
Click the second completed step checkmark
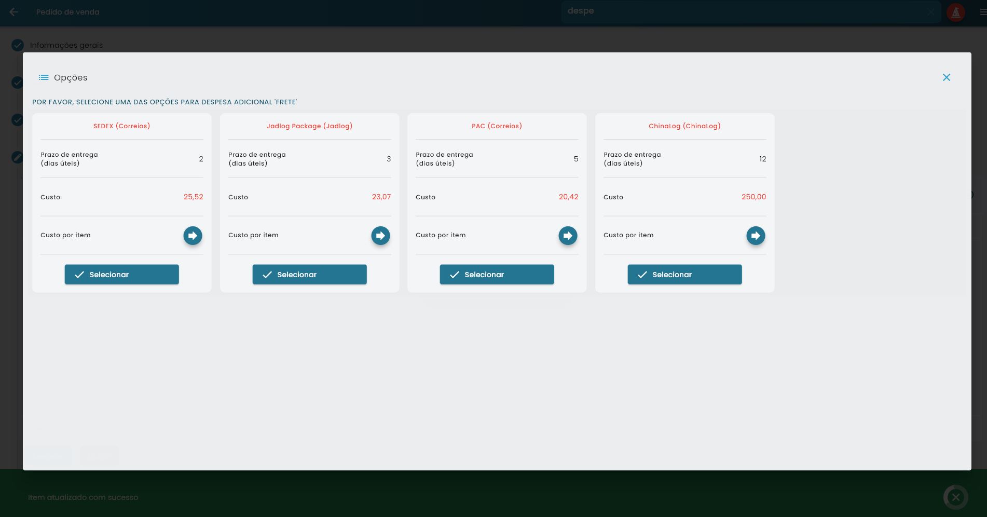click(x=17, y=83)
